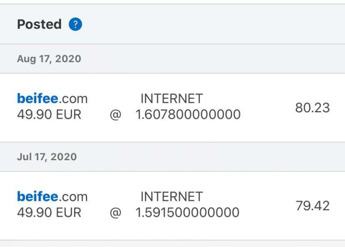Viewport: 345px width, 247px height.
Task: Open the Jul 17 transaction row details
Action: [172, 206]
